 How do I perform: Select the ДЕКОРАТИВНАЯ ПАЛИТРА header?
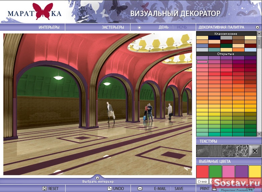coord(221,27)
